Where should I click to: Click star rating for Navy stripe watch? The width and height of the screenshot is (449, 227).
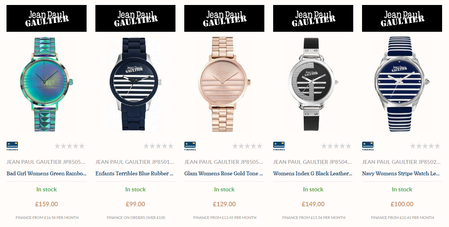pos(425,146)
